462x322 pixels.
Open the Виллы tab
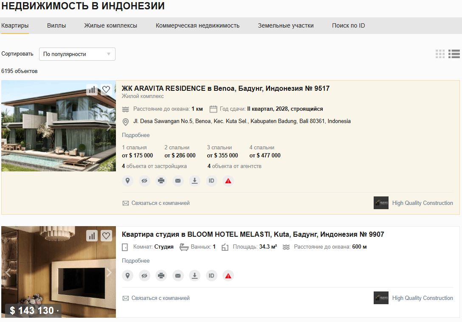click(56, 25)
